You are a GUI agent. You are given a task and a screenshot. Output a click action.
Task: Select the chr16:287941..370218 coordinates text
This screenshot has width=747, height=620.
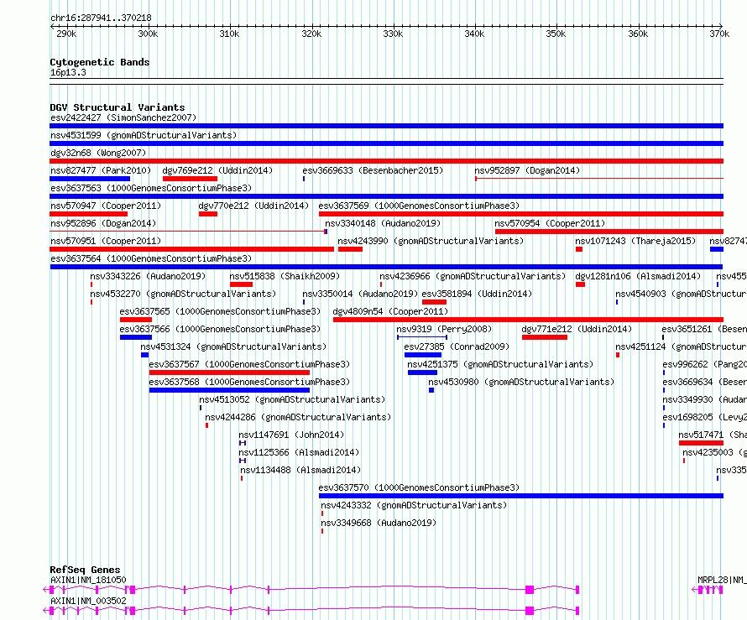(101, 18)
